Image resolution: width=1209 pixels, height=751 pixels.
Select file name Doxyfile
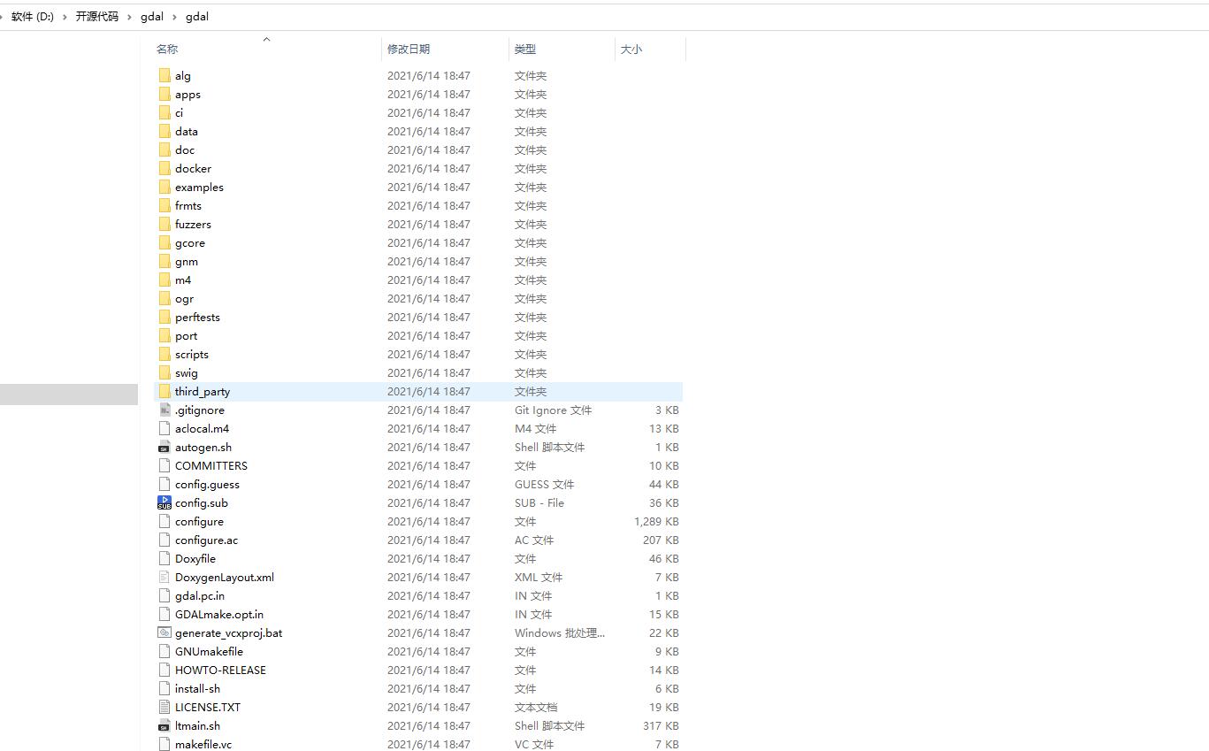pyautogui.click(x=195, y=558)
